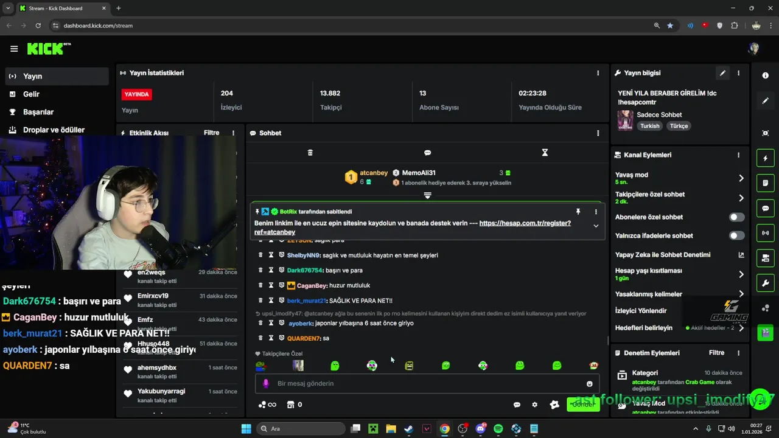Image resolution: width=779 pixels, height=438 pixels.
Task: Click username berk_murat21 in chat
Action: (306, 301)
